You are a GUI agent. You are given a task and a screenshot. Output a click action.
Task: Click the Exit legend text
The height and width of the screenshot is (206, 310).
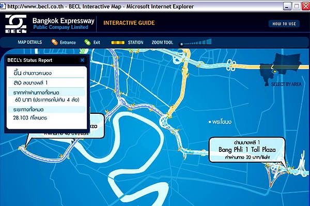[x=97, y=42]
